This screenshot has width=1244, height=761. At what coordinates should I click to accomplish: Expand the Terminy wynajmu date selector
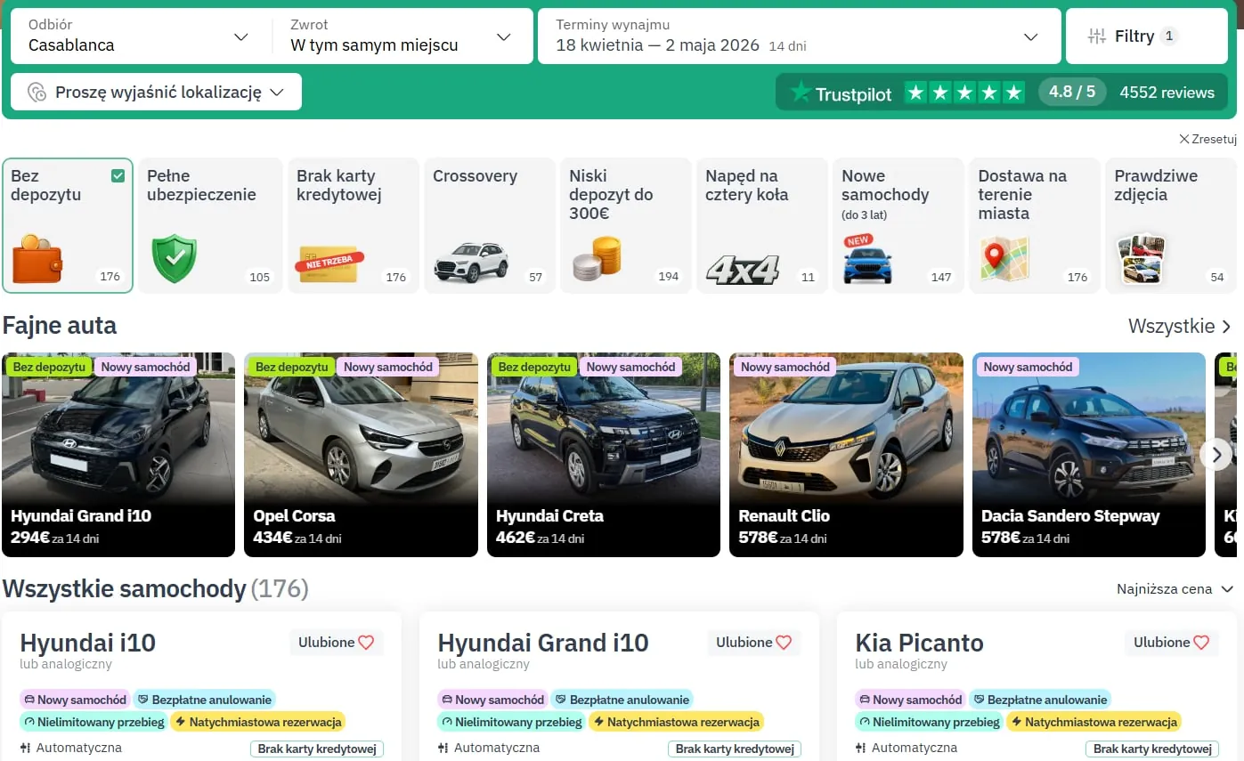point(797,36)
